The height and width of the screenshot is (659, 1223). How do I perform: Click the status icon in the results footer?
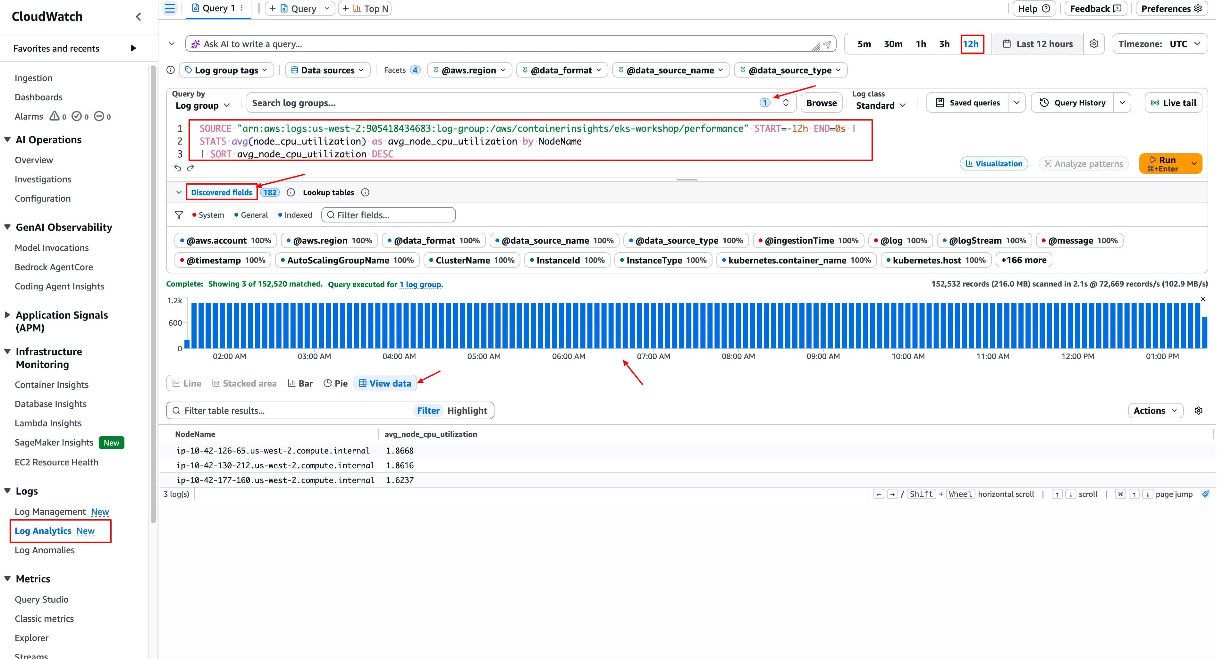(x=1206, y=494)
